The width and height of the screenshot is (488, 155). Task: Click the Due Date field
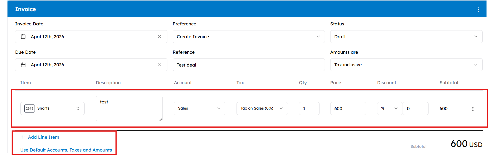[x=91, y=65]
